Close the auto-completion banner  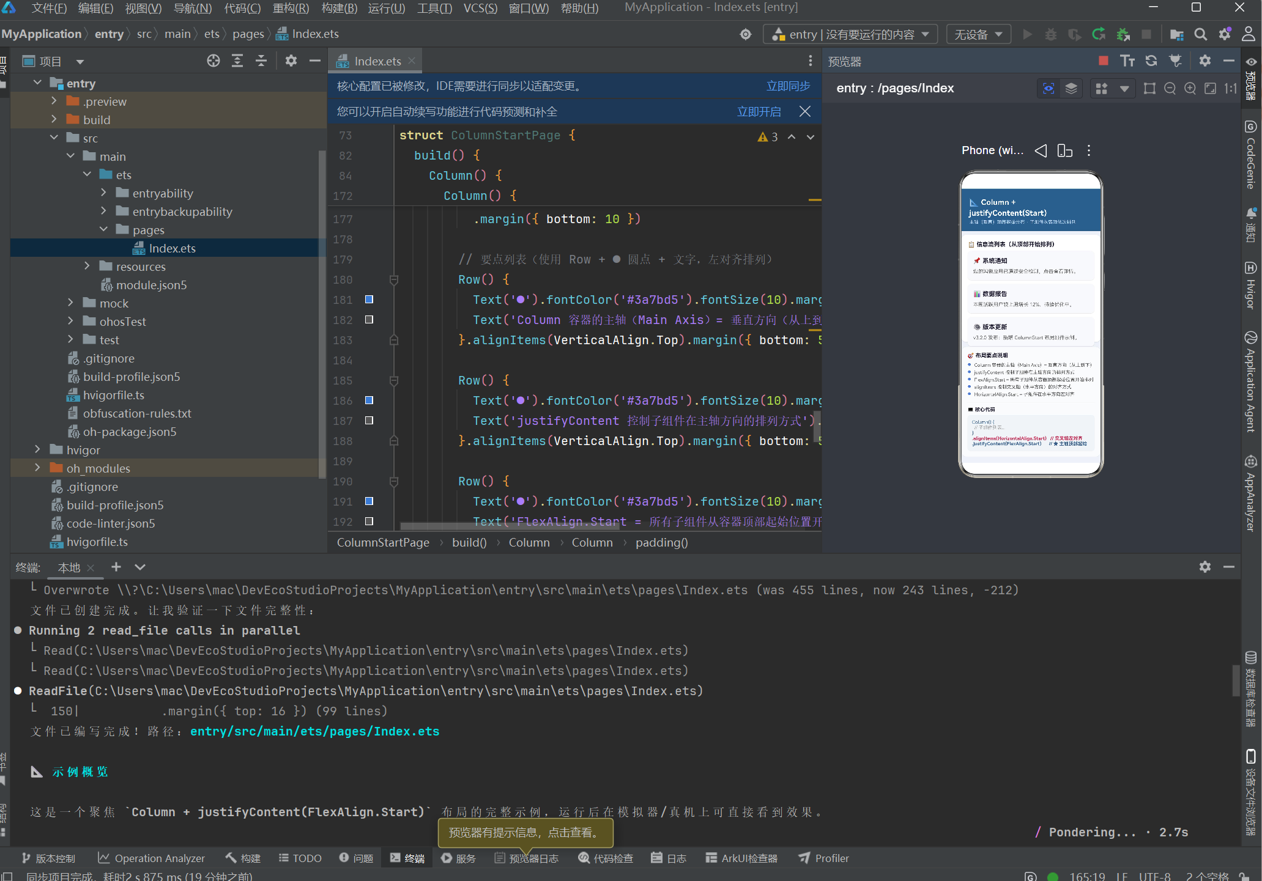[805, 111]
